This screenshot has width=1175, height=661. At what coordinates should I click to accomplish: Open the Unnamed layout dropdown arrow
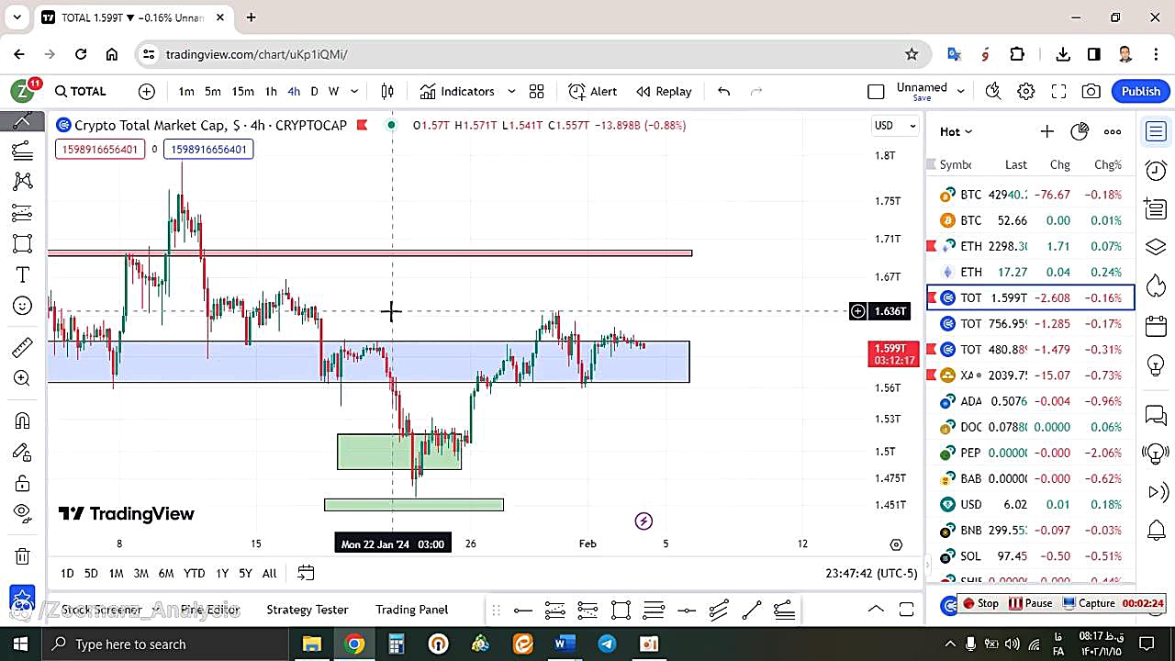coord(961,91)
